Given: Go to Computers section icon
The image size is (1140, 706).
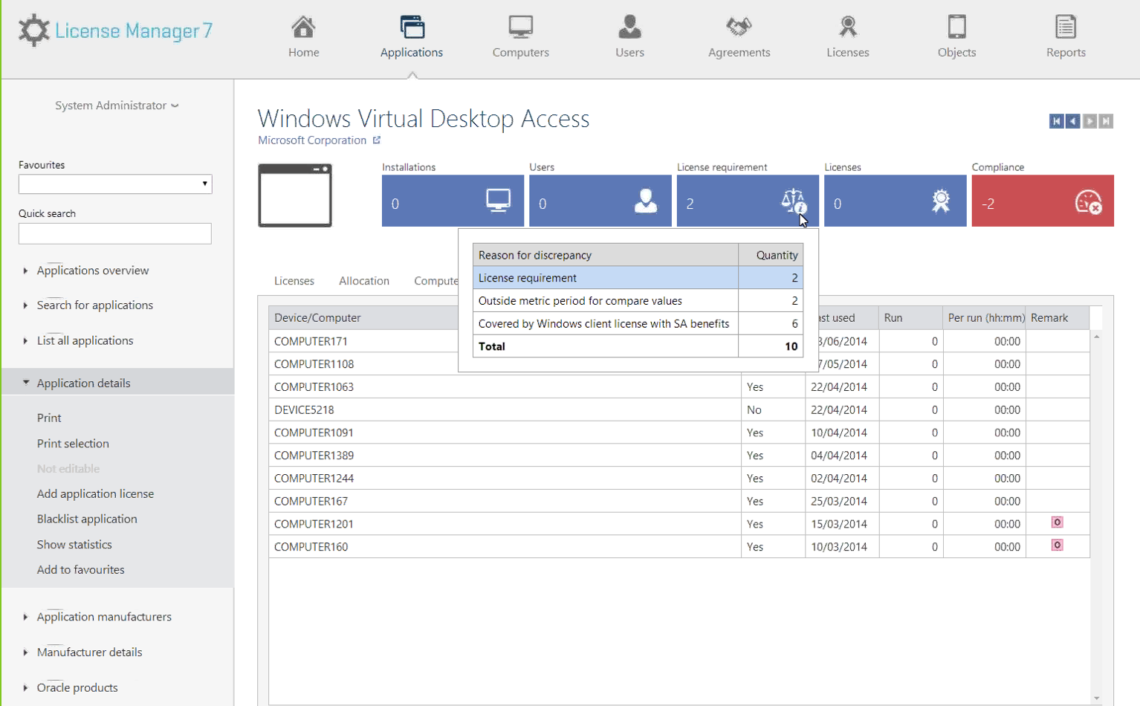Looking at the screenshot, I should tap(520, 28).
